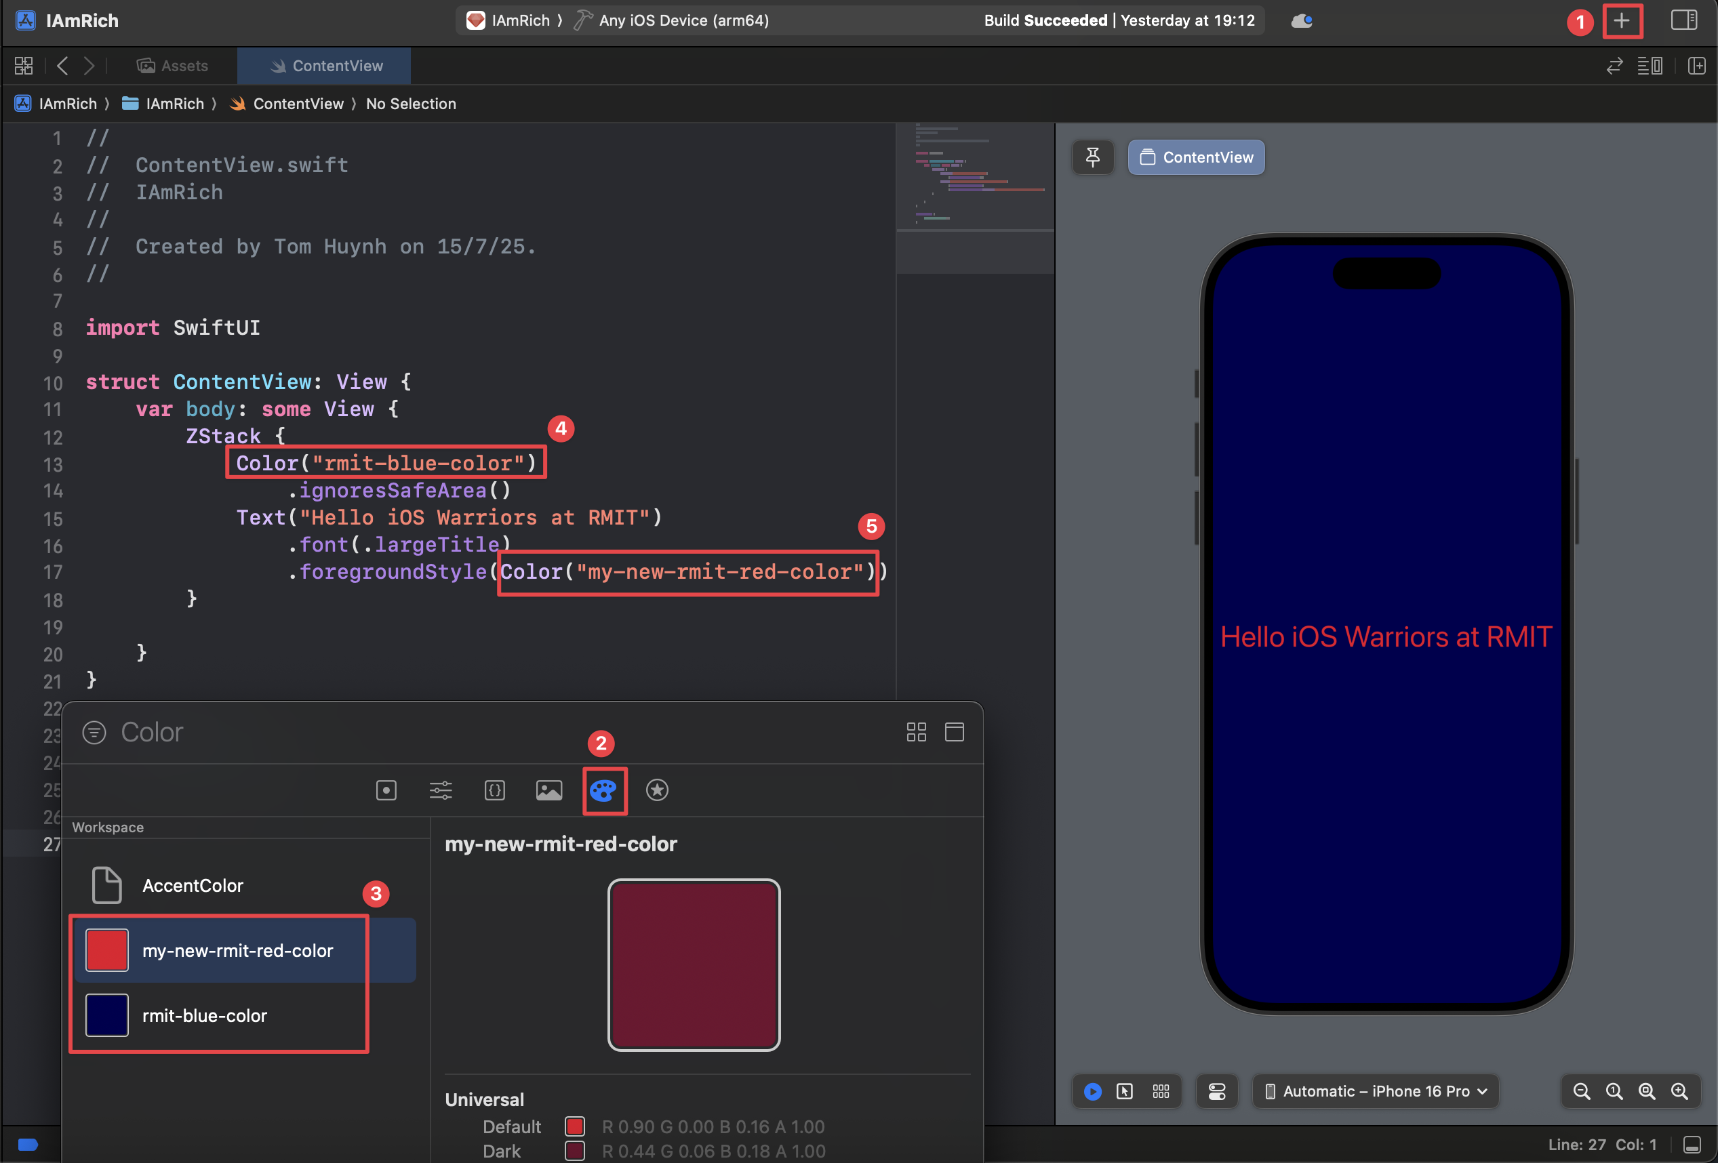Open the Library with the plus button
This screenshot has width=1718, height=1163.
click(x=1622, y=21)
